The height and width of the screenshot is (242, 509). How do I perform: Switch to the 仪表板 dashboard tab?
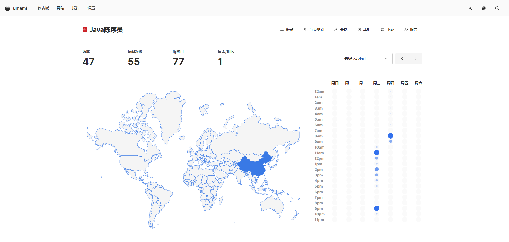click(43, 8)
